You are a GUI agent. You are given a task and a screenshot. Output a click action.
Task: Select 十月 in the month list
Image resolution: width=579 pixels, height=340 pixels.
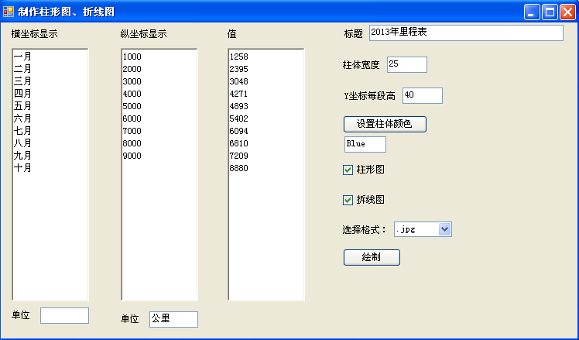coord(22,168)
